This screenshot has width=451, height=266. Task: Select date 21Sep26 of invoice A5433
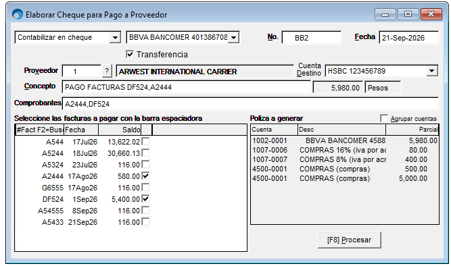pos(82,222)
